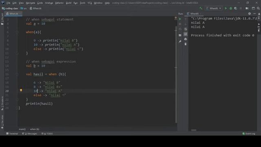Click the main() breadcrumb below editor

click(22, 129)
